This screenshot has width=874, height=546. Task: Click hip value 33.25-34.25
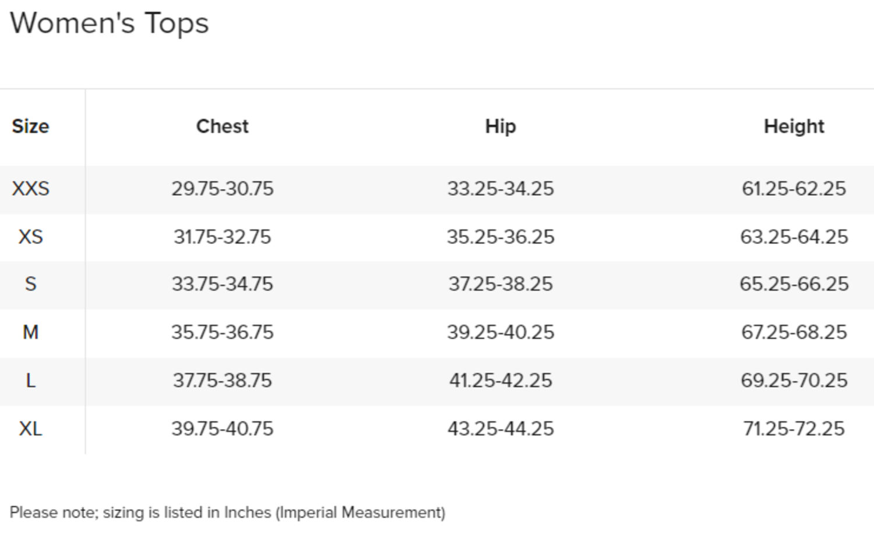(501, 189)
